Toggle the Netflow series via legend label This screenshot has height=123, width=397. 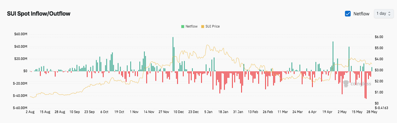pos(191,26)
